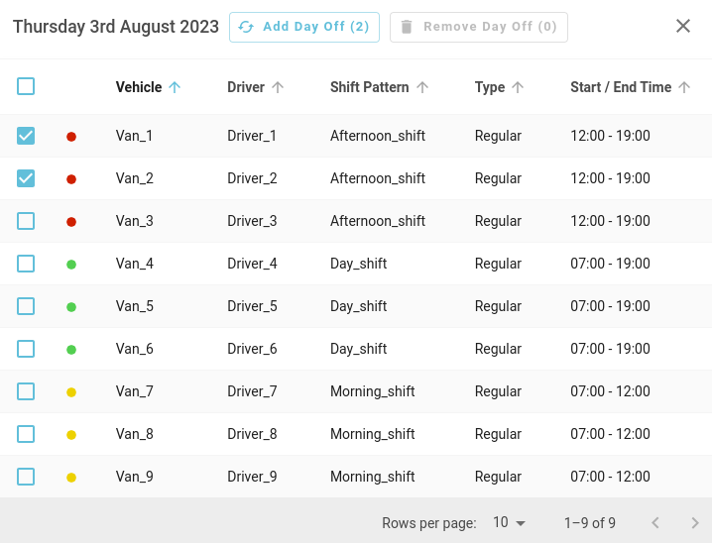Select the Van_6 row checkbox
This screenshot has width=712, height=543.
(26, 349)
